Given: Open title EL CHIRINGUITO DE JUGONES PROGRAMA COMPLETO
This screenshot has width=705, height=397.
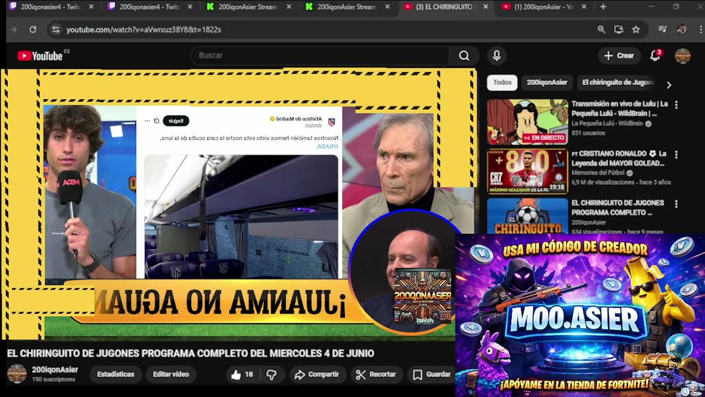Looking at the screenshot, I should pos(617,207).
